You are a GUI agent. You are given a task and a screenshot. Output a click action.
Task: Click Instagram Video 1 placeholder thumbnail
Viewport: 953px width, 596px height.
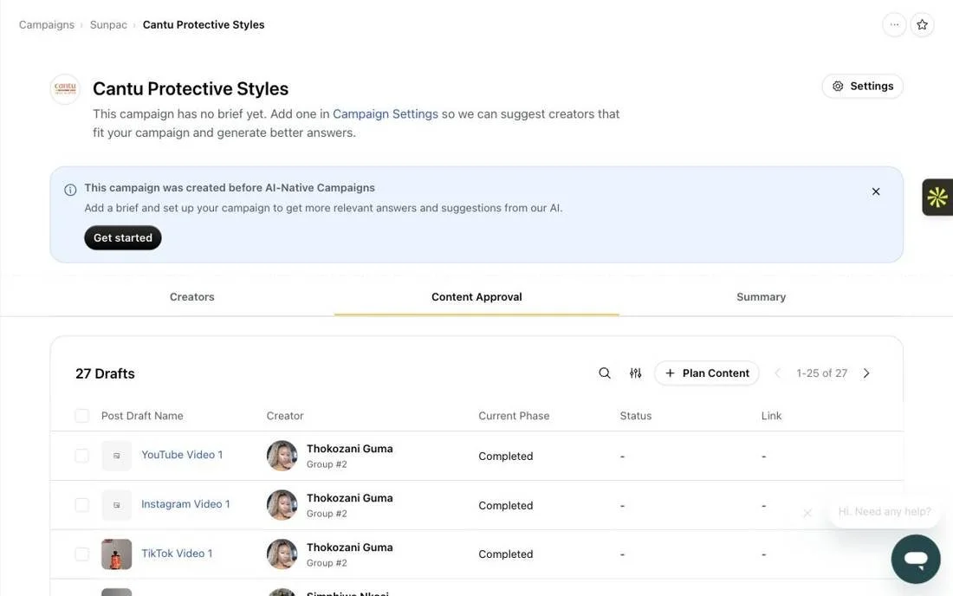117,505
